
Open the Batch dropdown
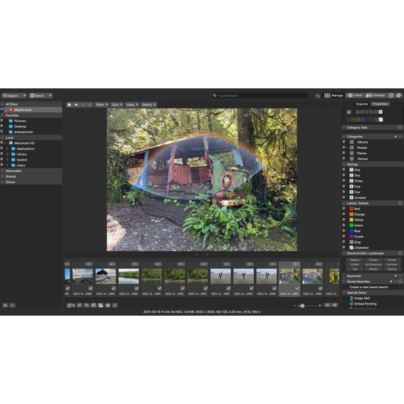[40, 96]
